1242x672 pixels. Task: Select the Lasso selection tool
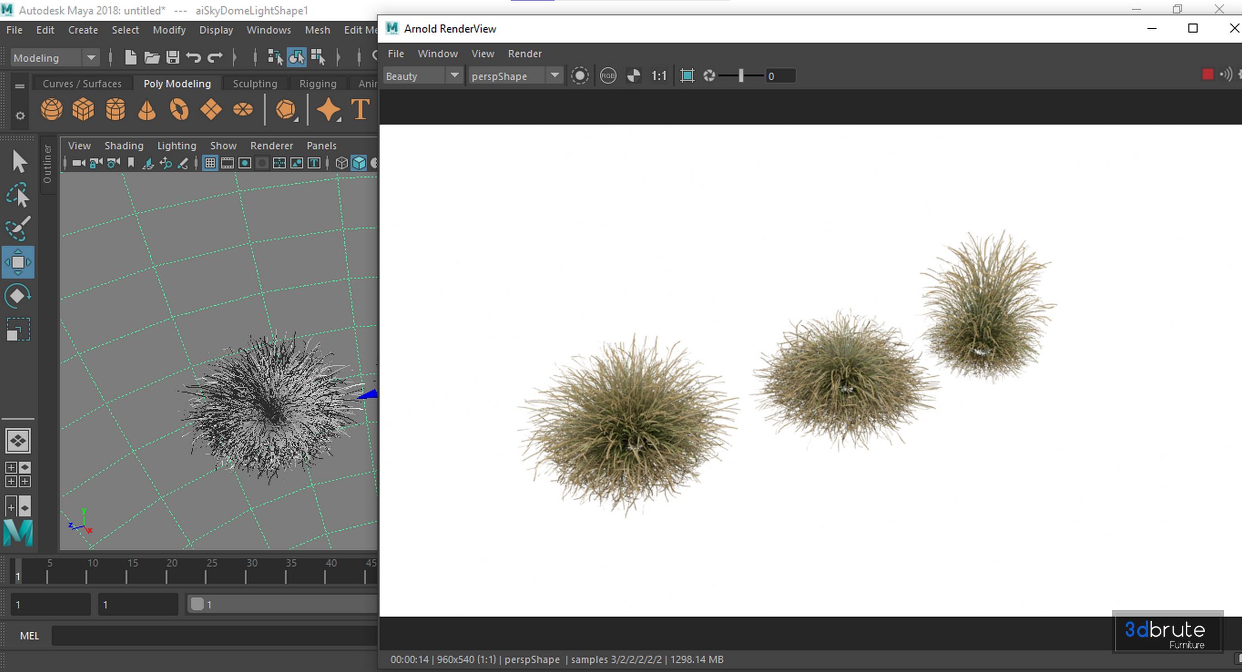pos(18,196)
